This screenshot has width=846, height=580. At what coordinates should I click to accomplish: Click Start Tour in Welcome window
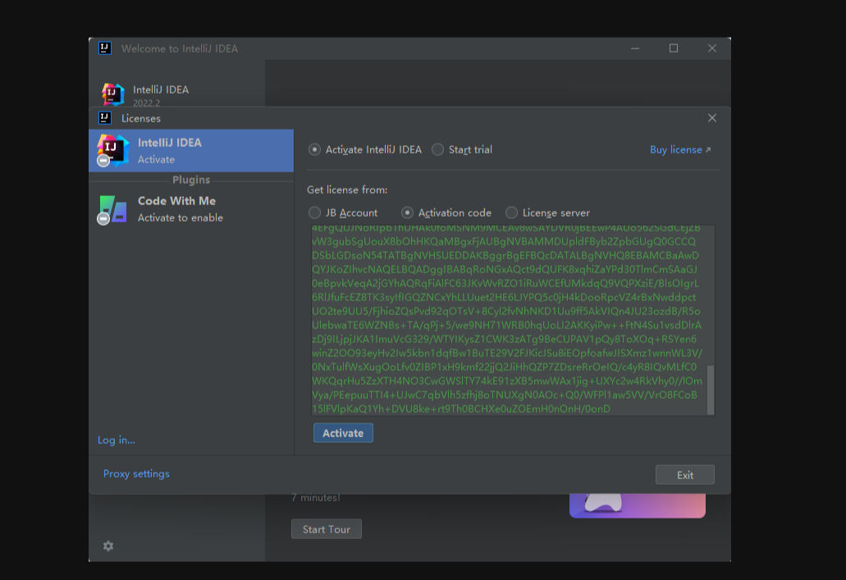327,529
